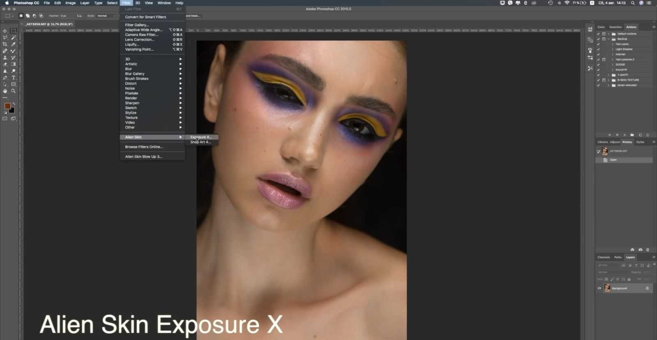Image resolution: width=657 pixels, height=340 pixels.
Task: Click the Play selection button in Actions
Action: tap(625, 135)
